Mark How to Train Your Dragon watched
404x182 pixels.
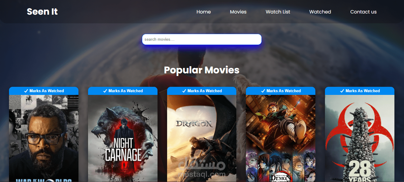(202, 91)
